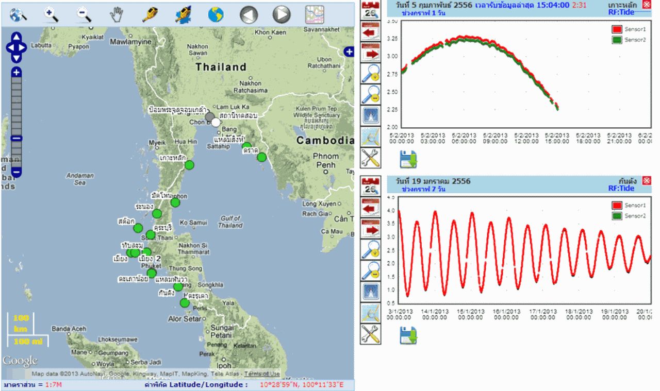Close the top tide graph panel

coord(647,5)
